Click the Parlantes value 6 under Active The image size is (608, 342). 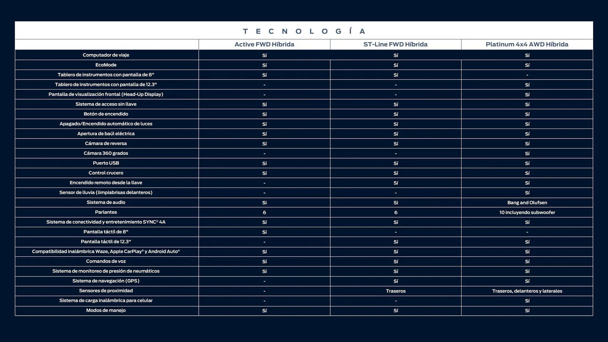[264, 212]
